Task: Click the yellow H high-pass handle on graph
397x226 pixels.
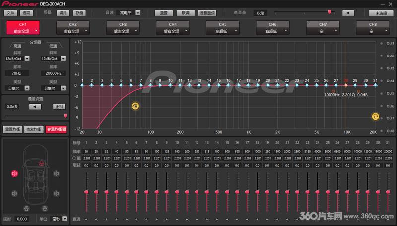Action: click(x=135, y=106)
